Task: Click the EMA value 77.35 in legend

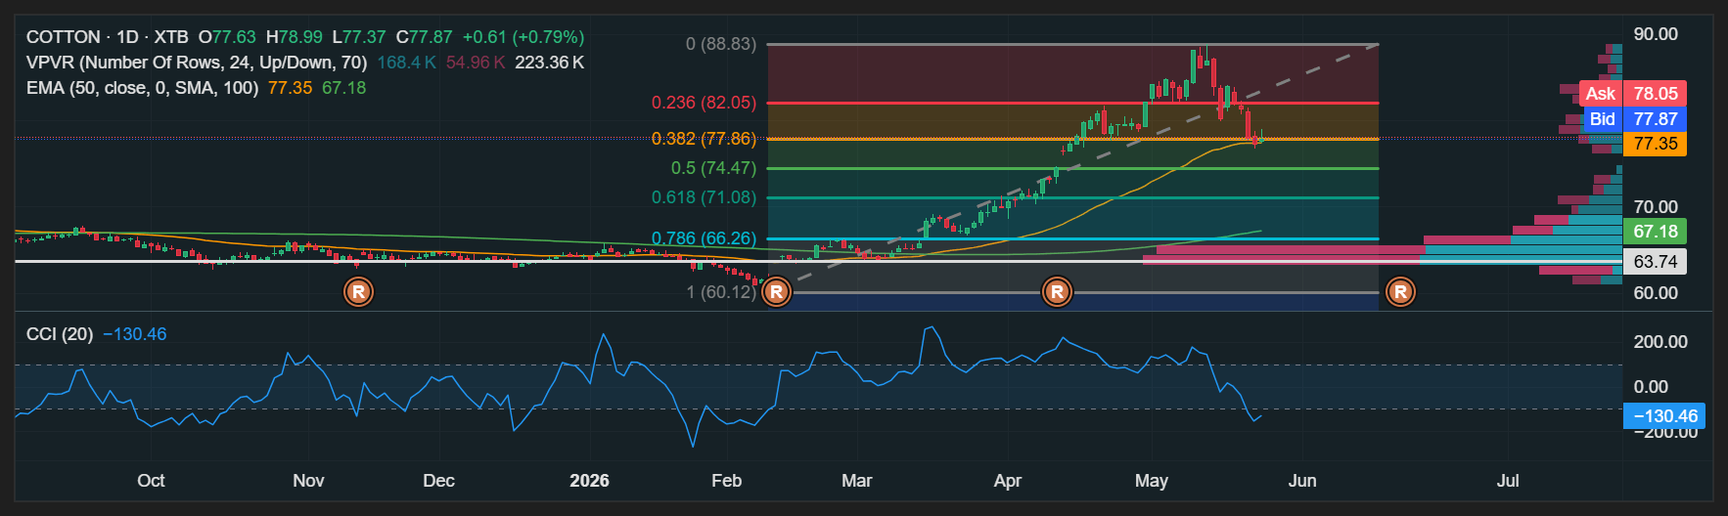Action: pos(290,88)
